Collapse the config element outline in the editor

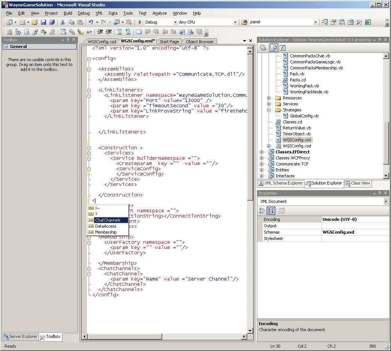(x=89, y=59)
